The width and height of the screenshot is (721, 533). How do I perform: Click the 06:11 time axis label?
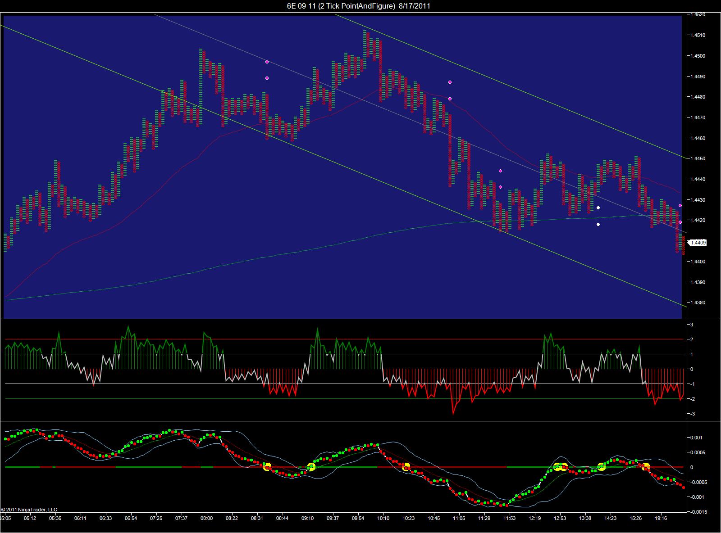(80, 518)
